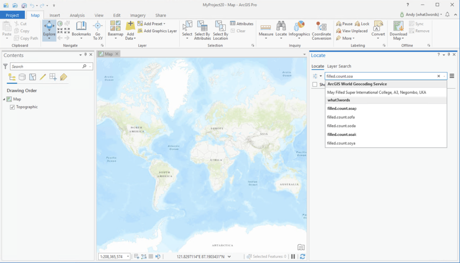This screenshot has width=460, height=263.
Task: Open Select By Location
Action: click(220, 31)
